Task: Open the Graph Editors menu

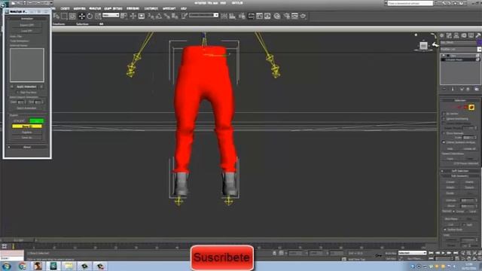Action: coord(113,8)
